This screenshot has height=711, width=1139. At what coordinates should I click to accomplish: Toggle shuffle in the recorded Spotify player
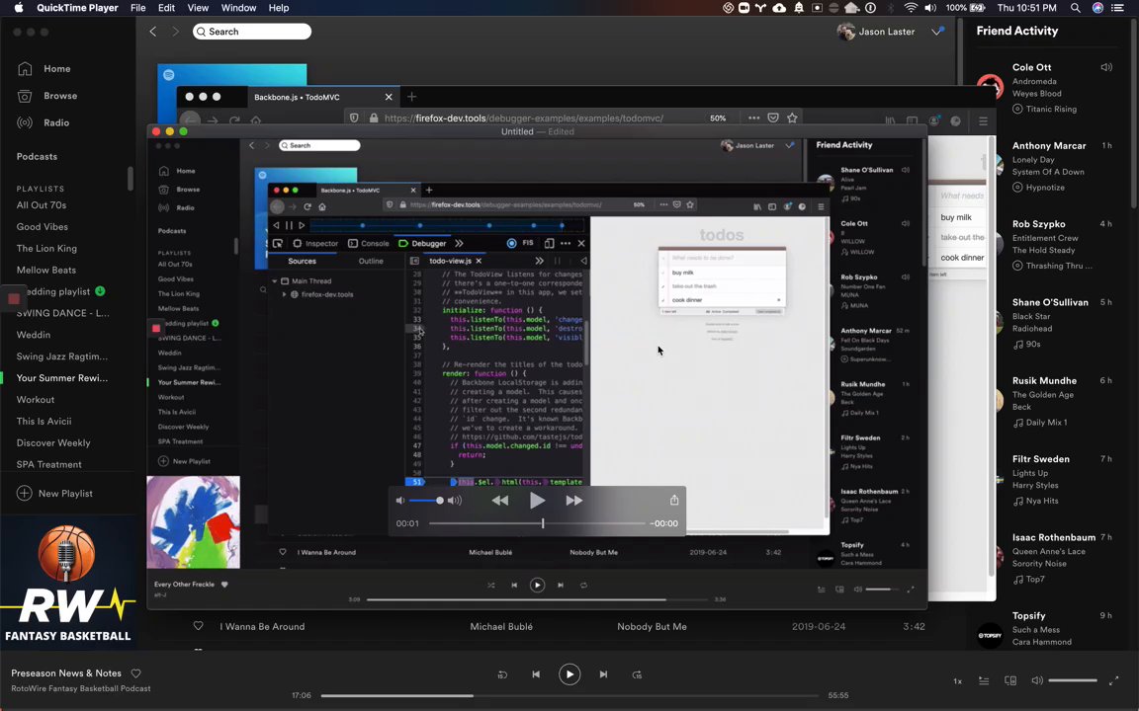[491, 585]
